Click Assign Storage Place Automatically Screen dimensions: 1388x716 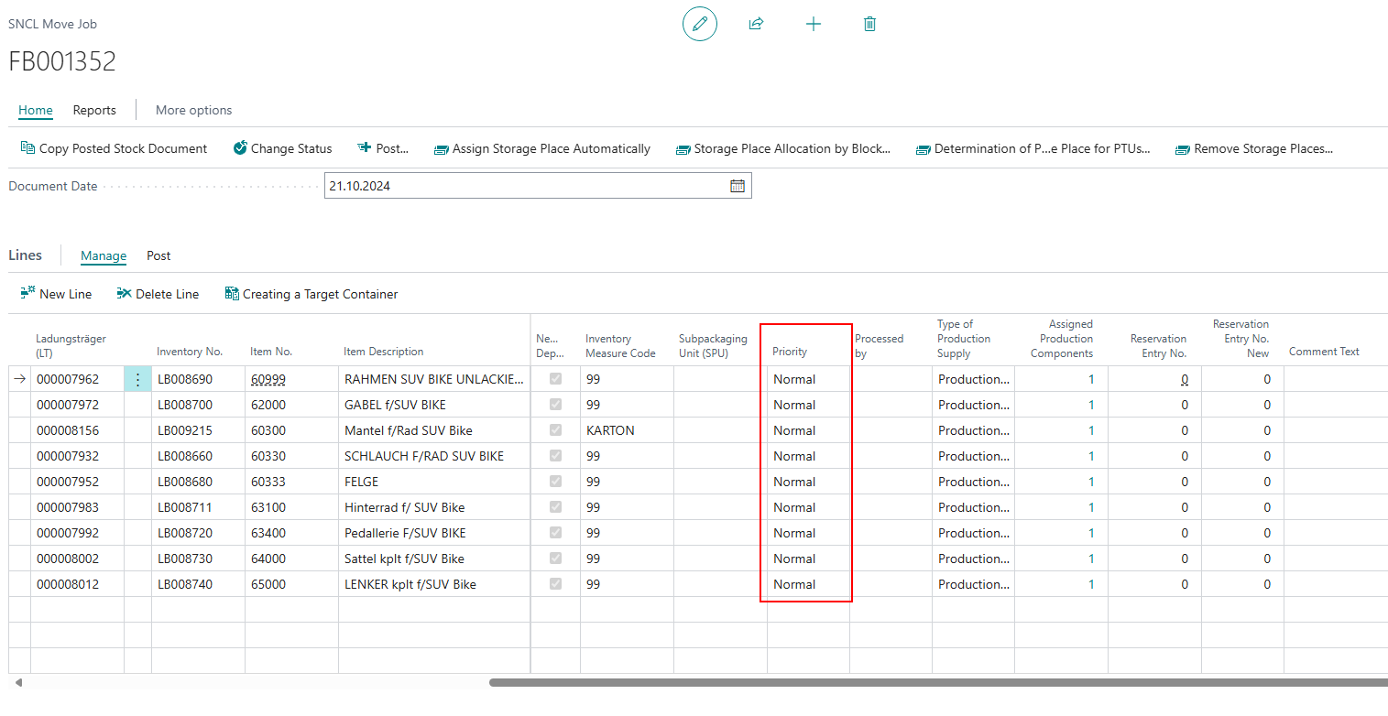[x=541, y=148]
